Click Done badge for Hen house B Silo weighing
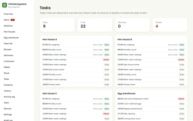 click(x=182, y=45)
